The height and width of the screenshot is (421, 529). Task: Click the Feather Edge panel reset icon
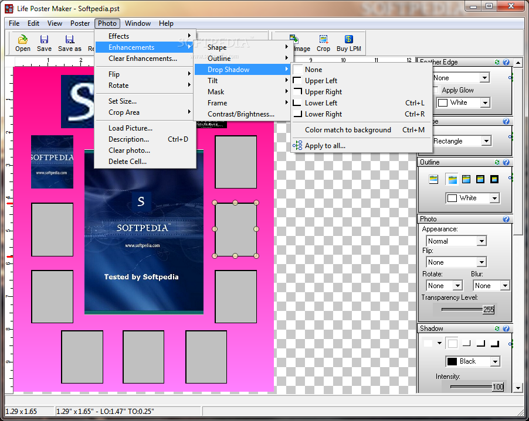tap(497, 62)
